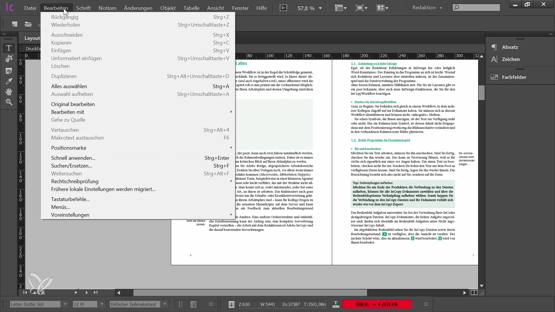Open the Zeichen panel icon
Screen dimensions: 555x312
(x=494, y=59)
